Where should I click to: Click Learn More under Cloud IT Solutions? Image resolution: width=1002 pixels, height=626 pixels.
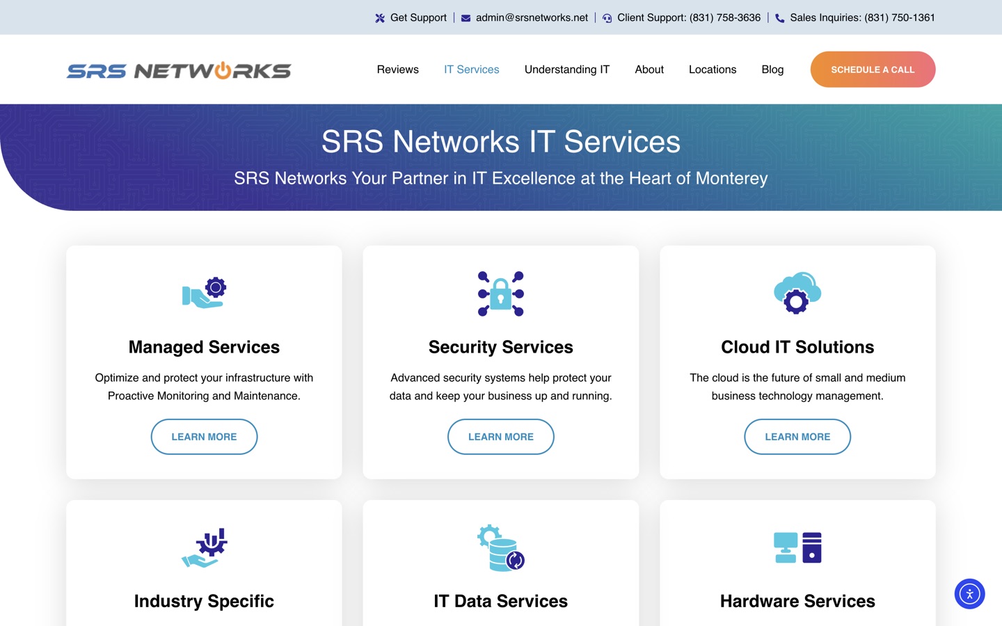point(797,437)
